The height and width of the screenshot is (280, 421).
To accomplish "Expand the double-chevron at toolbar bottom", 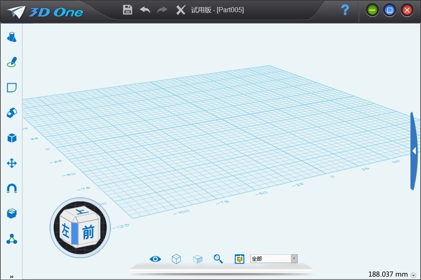I will (11, 276).
